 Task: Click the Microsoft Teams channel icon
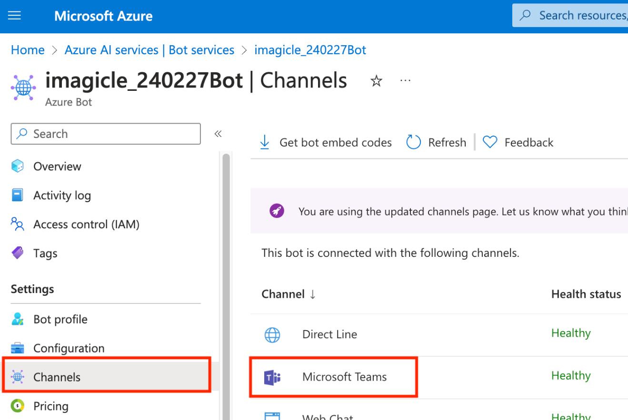click(272, 378)
